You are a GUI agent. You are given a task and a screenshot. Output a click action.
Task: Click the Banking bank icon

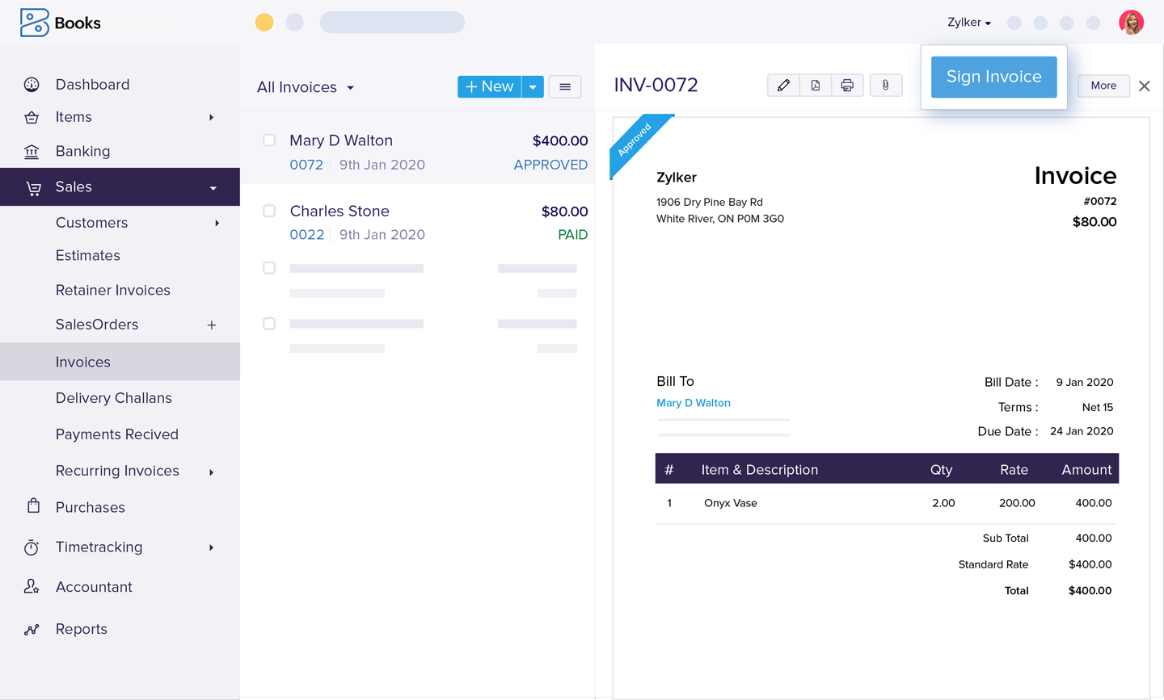pos(31,151)
